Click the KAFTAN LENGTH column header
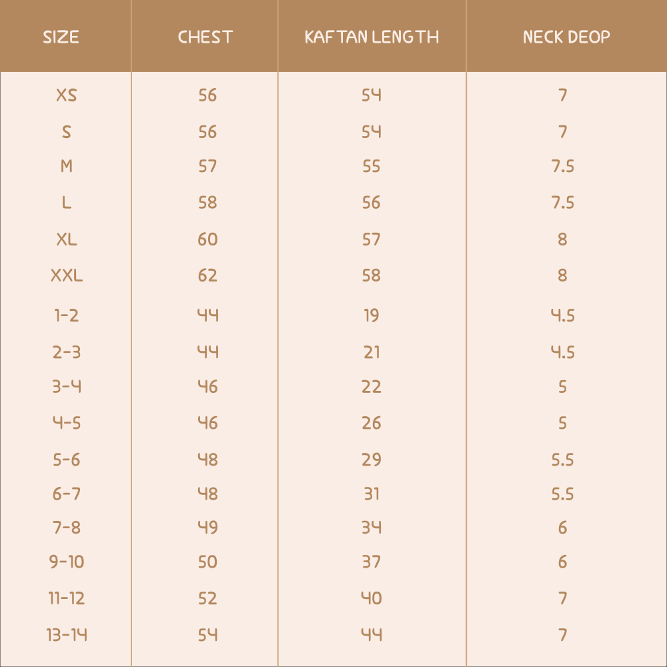Screen dimensions: 667x667 pos(372,37)
